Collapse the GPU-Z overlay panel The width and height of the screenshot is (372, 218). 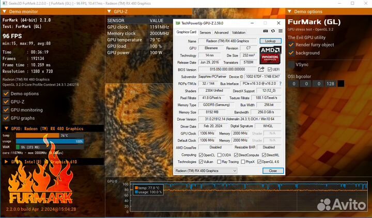(x=109, y=11)
